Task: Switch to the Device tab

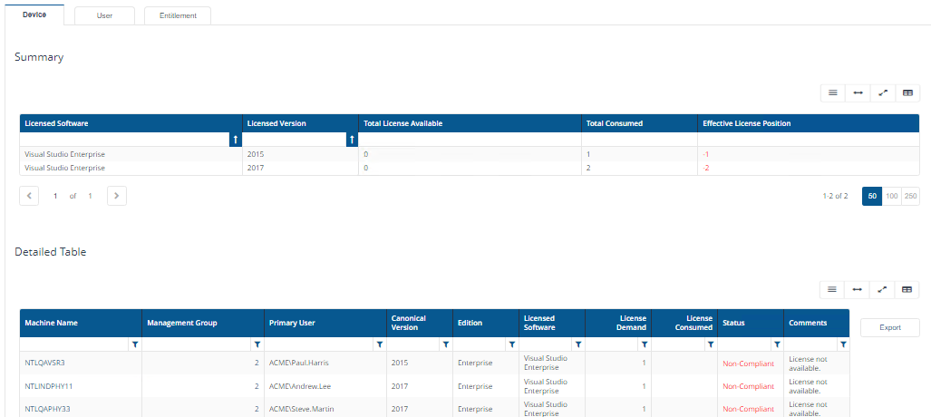Action: 34,15
